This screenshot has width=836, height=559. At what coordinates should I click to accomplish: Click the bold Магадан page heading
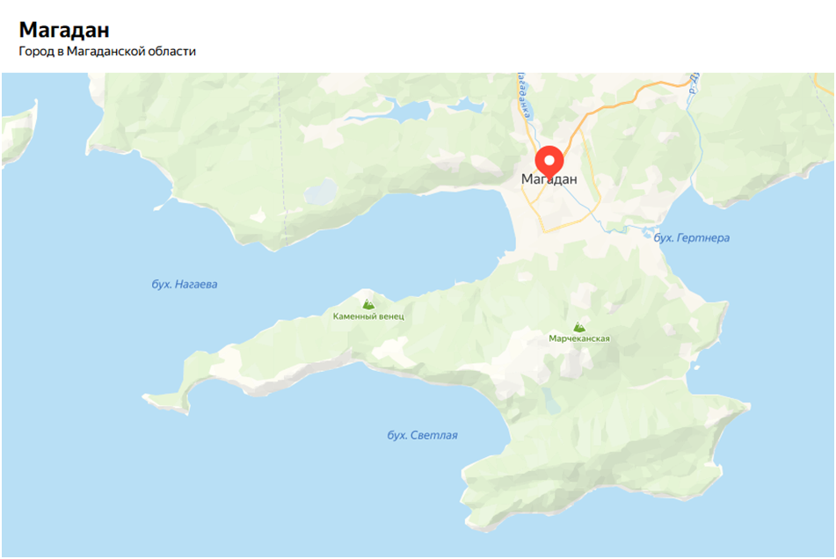(64, 30)
